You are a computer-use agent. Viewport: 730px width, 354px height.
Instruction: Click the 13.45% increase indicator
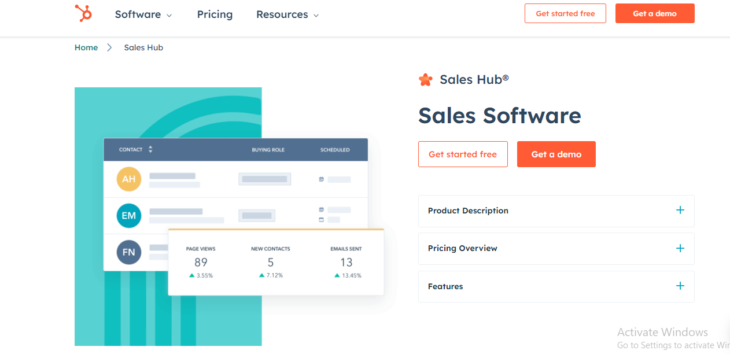coord(348,275)
